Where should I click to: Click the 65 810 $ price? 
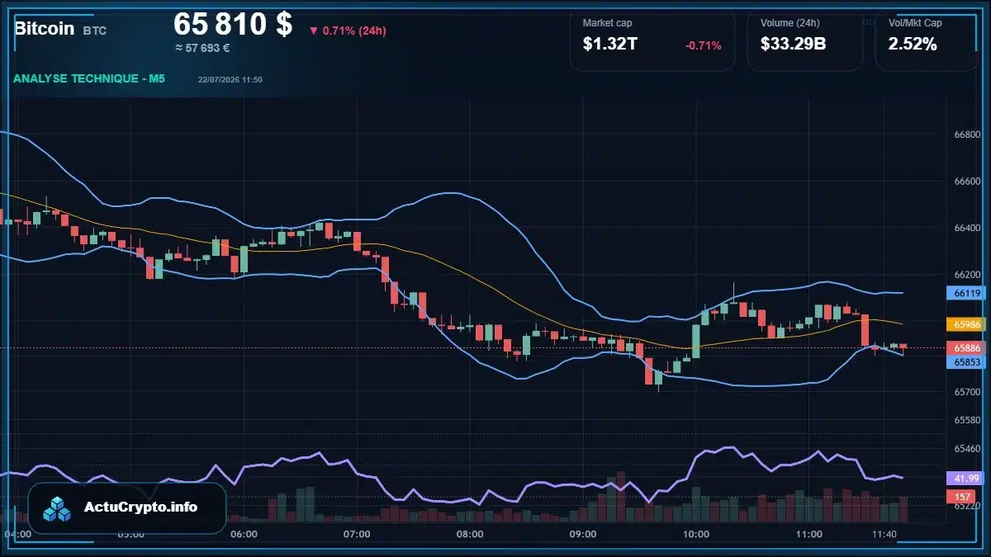pos(233,24)
